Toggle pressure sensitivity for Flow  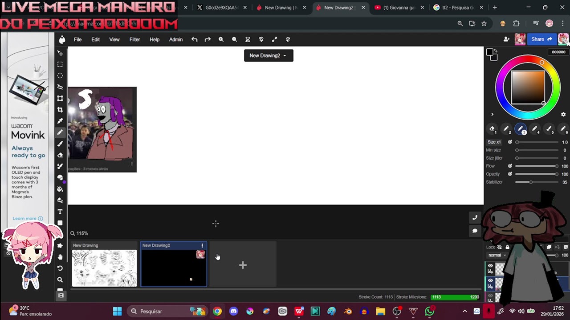pos(510,166)
